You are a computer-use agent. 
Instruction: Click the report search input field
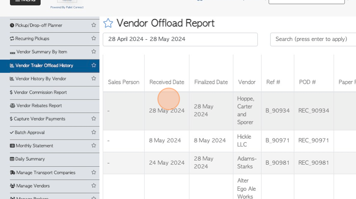[x=313, y=39]
